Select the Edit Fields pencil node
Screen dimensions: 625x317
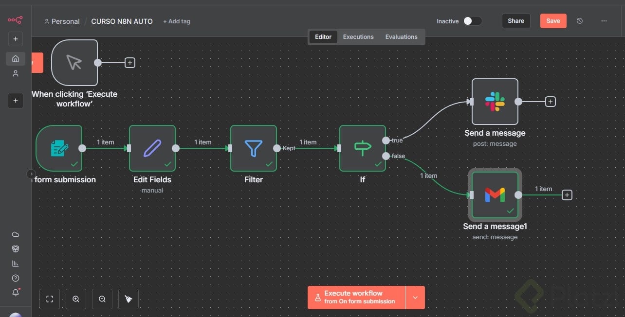pyautogui.click(x=152, y=148)
